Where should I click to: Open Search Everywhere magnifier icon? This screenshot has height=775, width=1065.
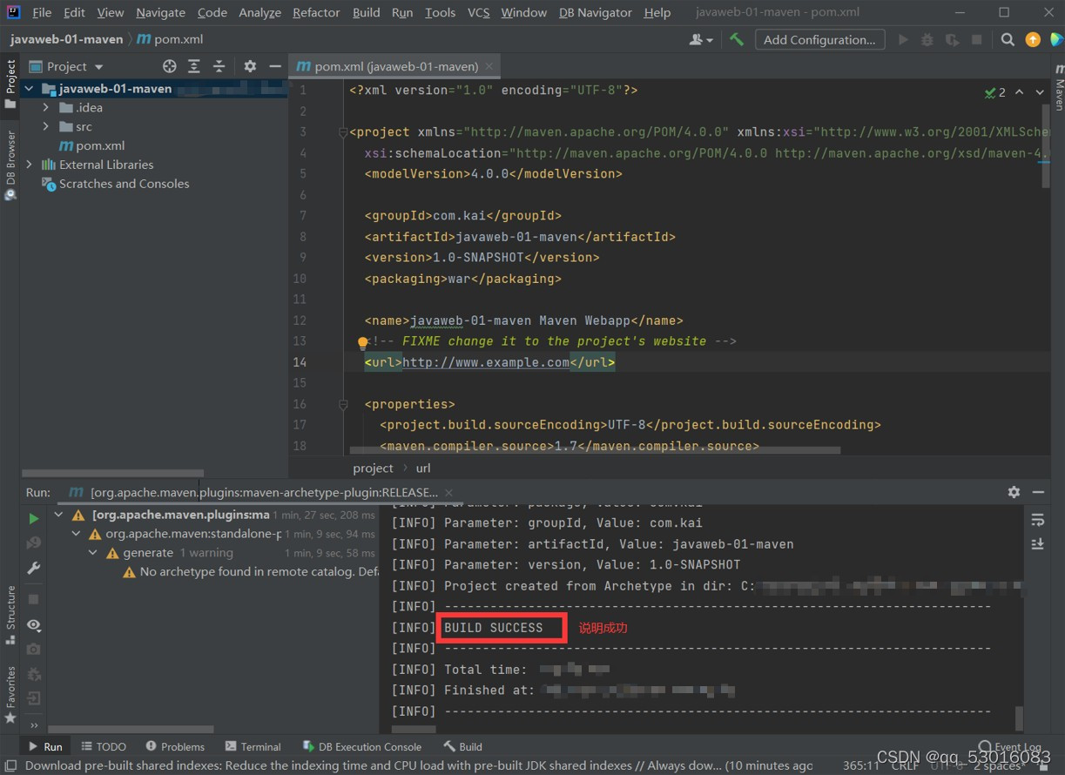[1008, 39]
